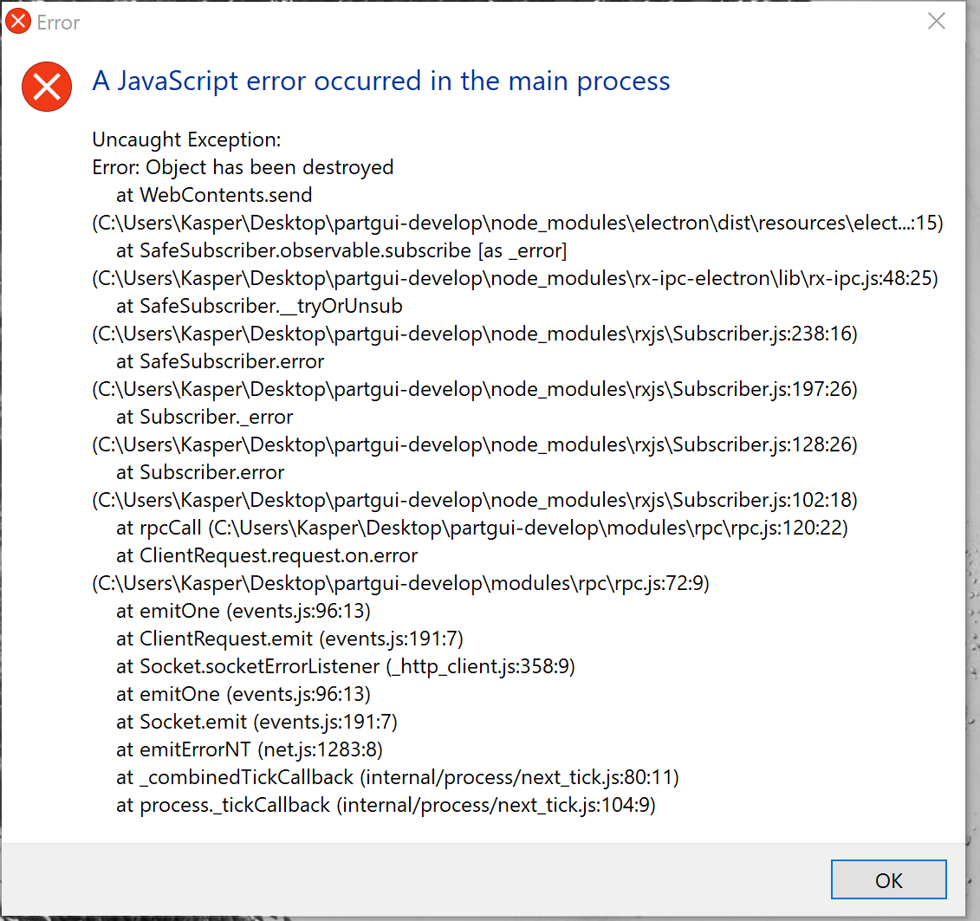
Task: Click the SafeSubscriber.error stack entry
Action: tap(218, 361)
